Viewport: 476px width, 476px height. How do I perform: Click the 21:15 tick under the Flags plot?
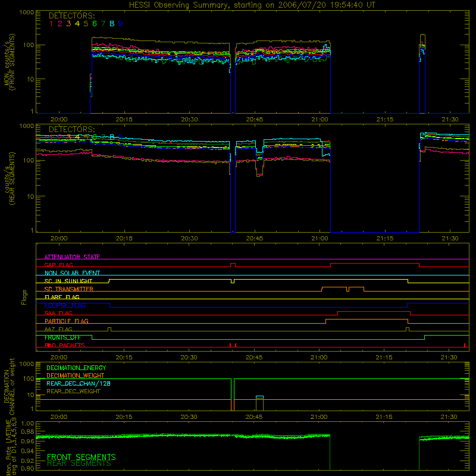point(384,358)
